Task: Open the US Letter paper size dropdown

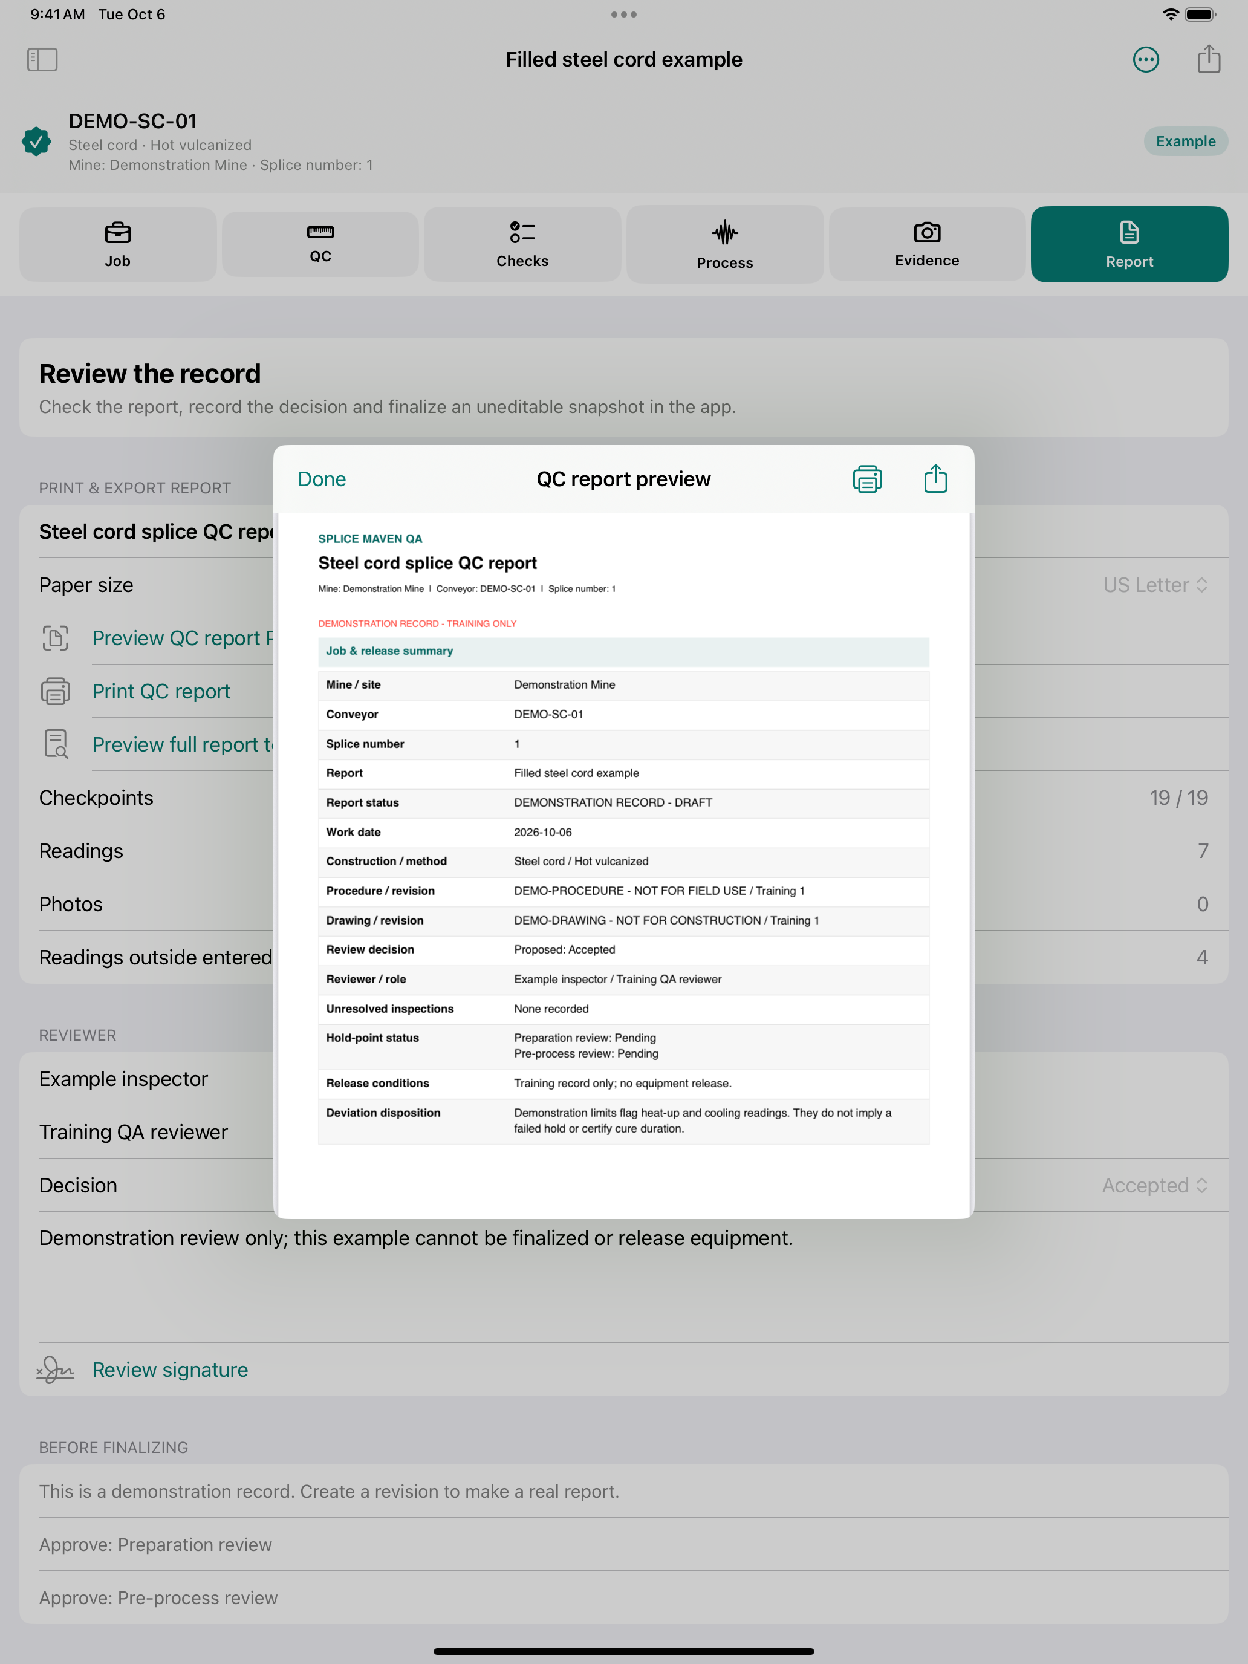Action: coord(1155,585)
